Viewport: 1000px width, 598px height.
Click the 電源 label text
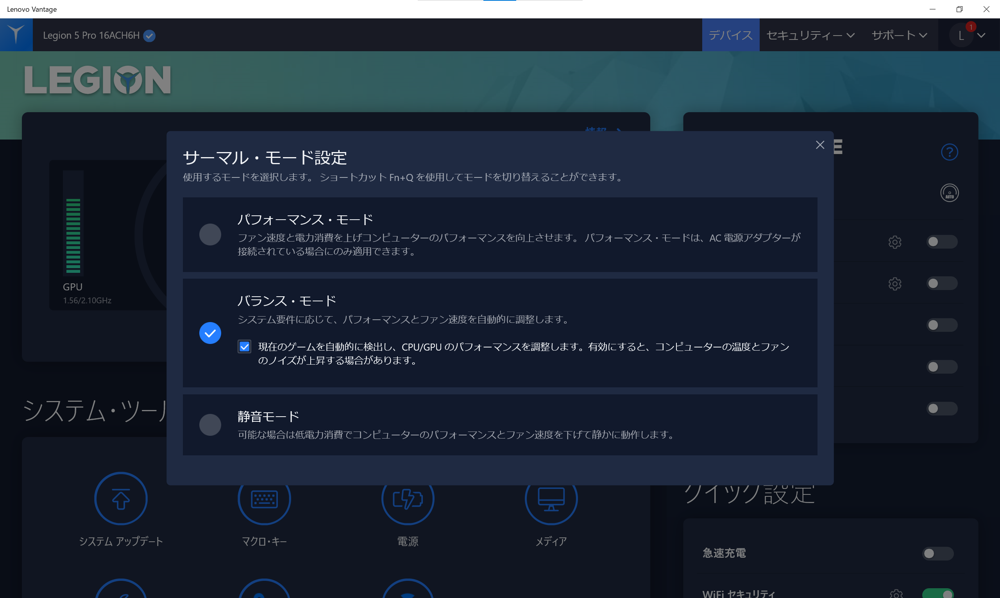407,541
